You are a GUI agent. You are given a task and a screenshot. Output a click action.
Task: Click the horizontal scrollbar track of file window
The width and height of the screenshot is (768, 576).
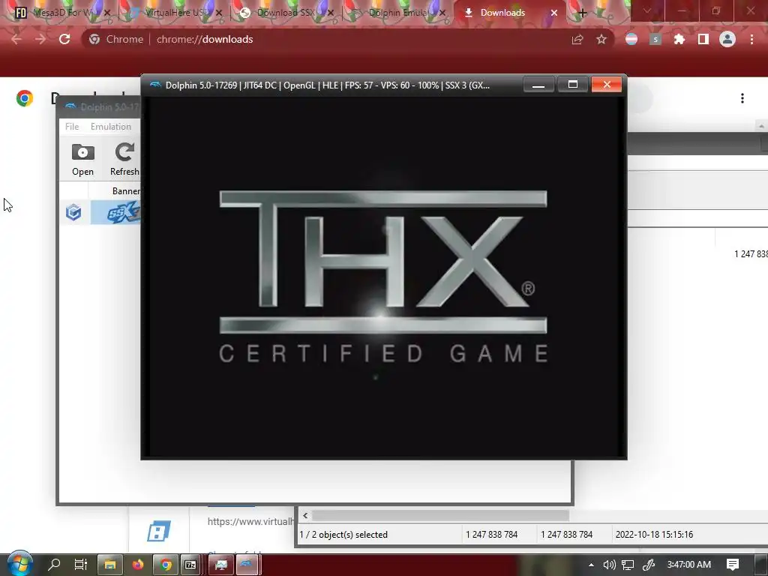coord(667,515)
